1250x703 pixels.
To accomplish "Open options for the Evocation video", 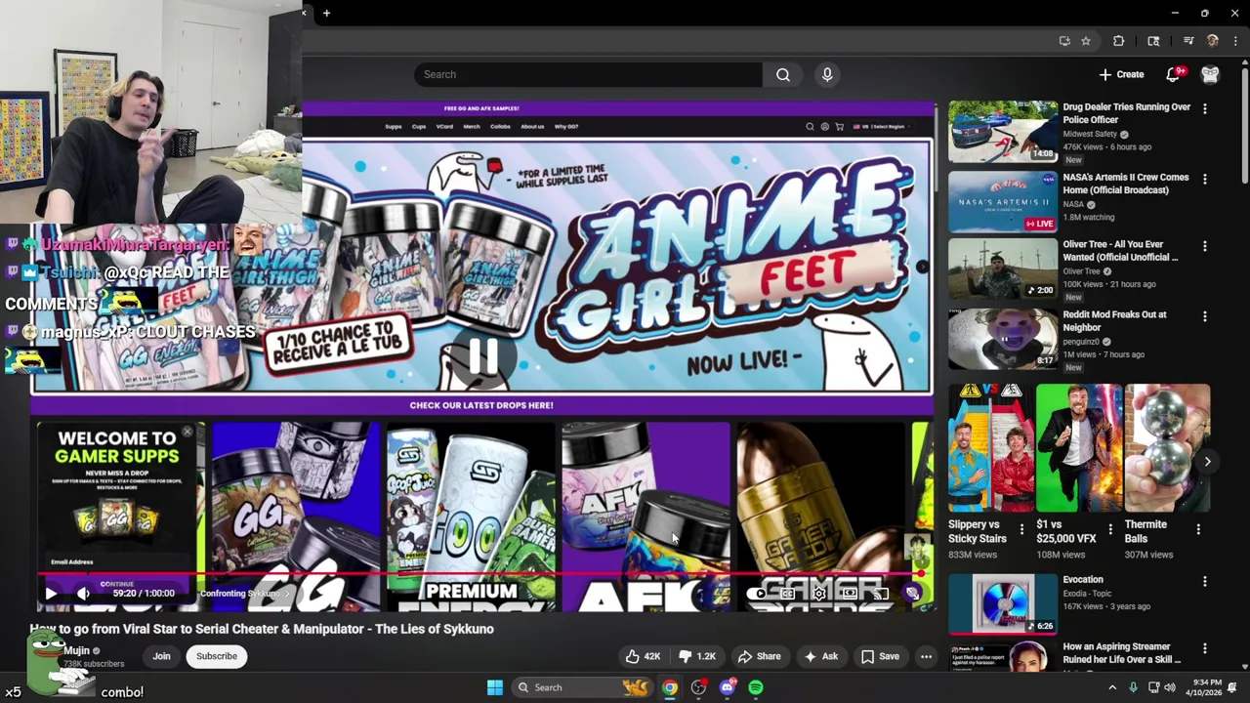I will [1204, 581].
